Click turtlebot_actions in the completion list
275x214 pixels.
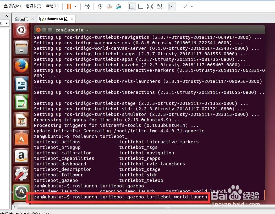tap(57, 142)
